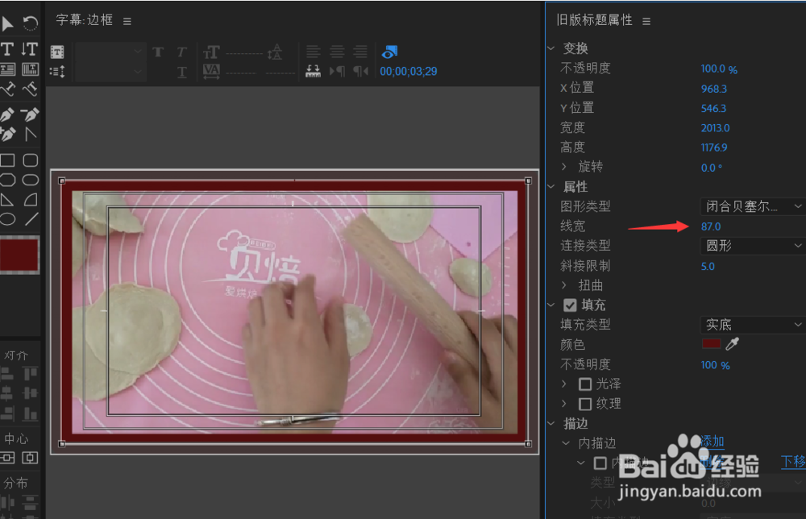Select the Wedge triangle tool

[x=7, y=199]
